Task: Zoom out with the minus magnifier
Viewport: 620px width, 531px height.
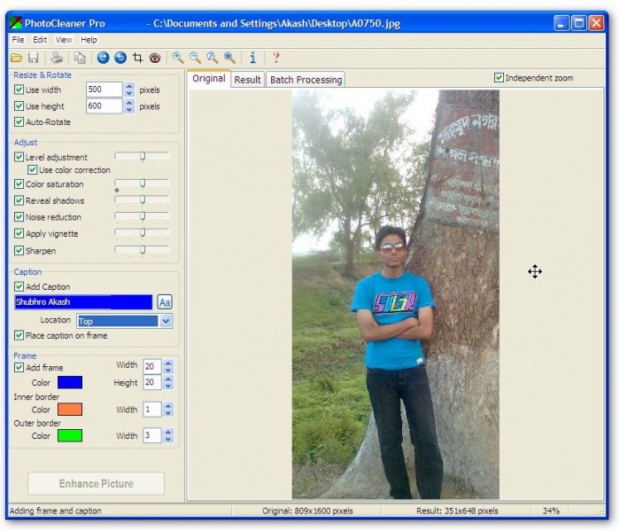Action: 196,58
